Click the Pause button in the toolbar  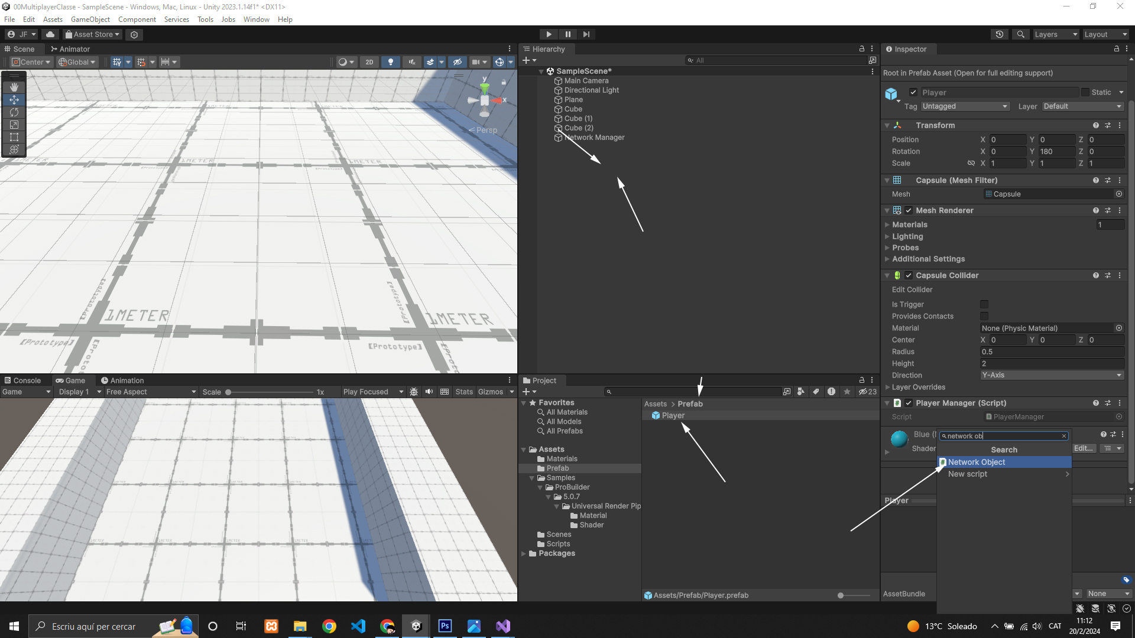point(567,34)
